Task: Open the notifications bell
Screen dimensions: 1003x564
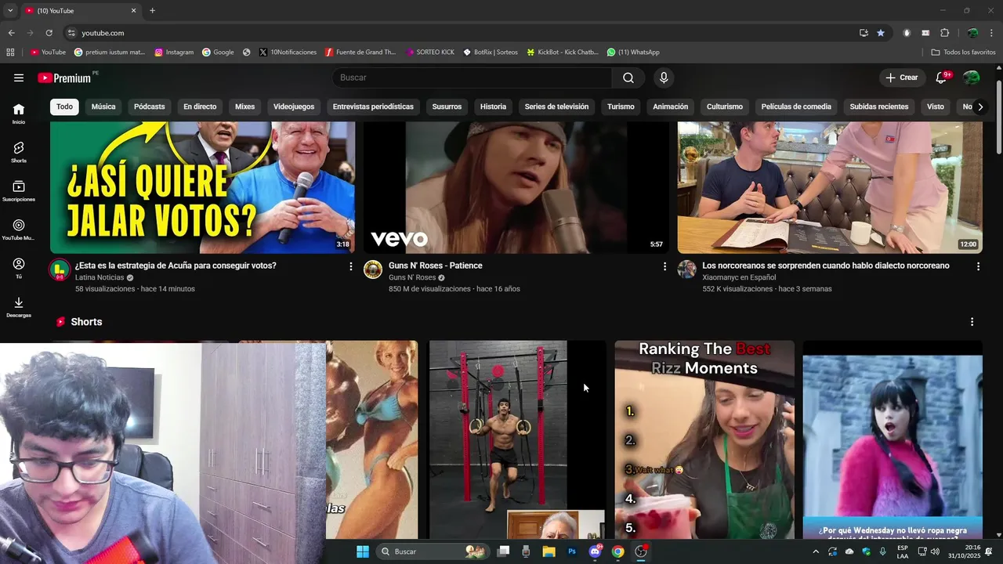Action: tap(942, 78)
